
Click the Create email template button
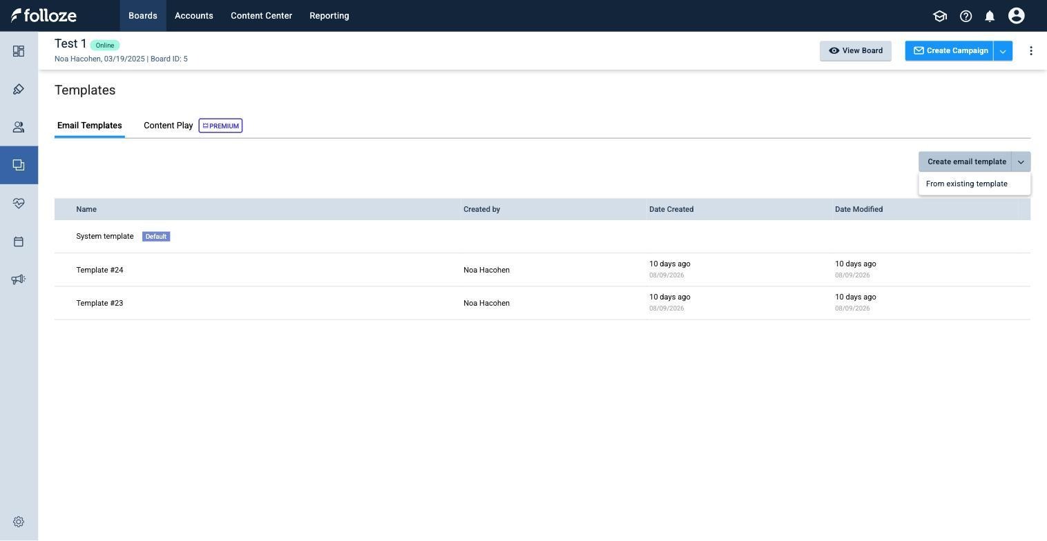(x=966, y=161)
